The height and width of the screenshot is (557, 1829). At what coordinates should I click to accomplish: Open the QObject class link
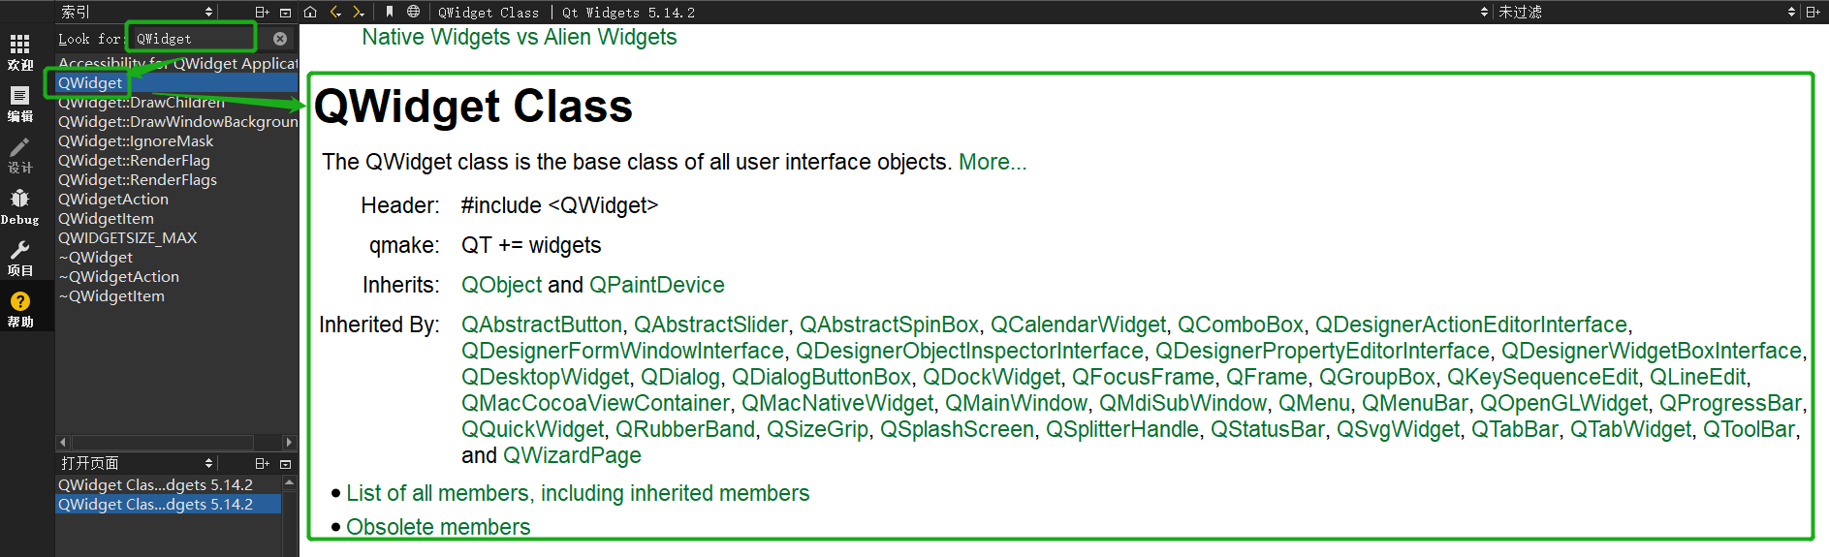click(501, 286)
